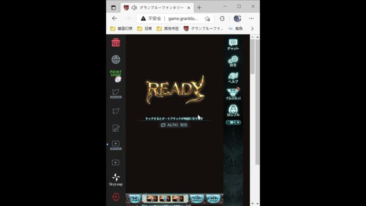Go to Mypage from bottom bar
This screenshot has width=366, height=206.
[213, 199]
